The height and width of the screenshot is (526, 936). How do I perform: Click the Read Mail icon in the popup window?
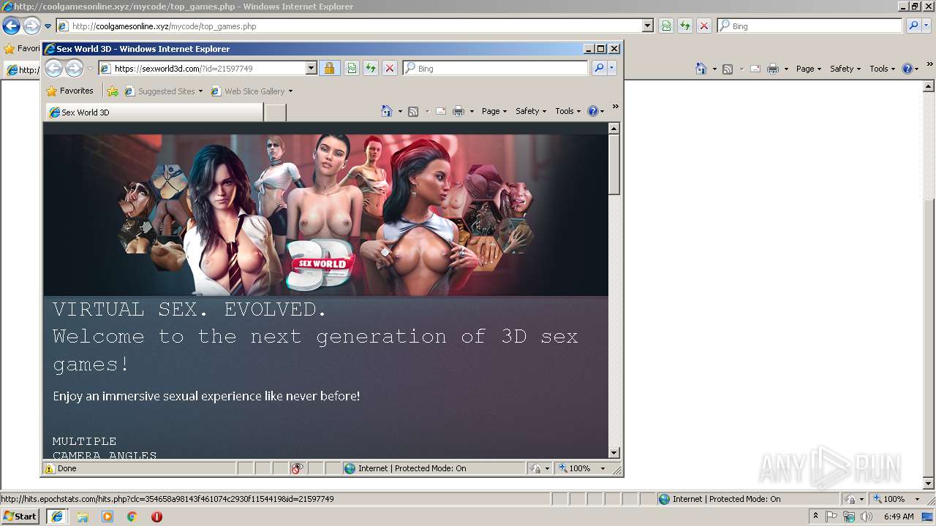coord(441,111)
